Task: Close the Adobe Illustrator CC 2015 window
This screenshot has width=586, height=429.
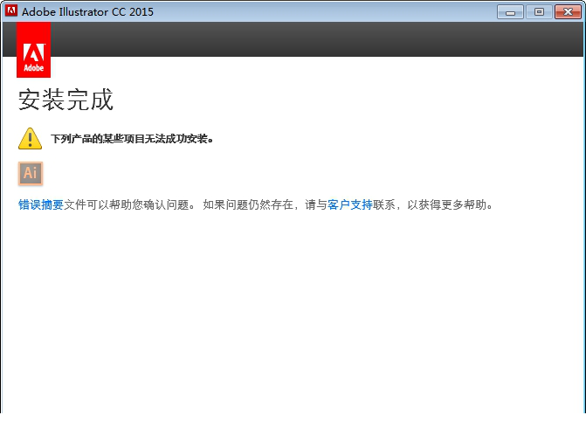Action: click(568, 12)
